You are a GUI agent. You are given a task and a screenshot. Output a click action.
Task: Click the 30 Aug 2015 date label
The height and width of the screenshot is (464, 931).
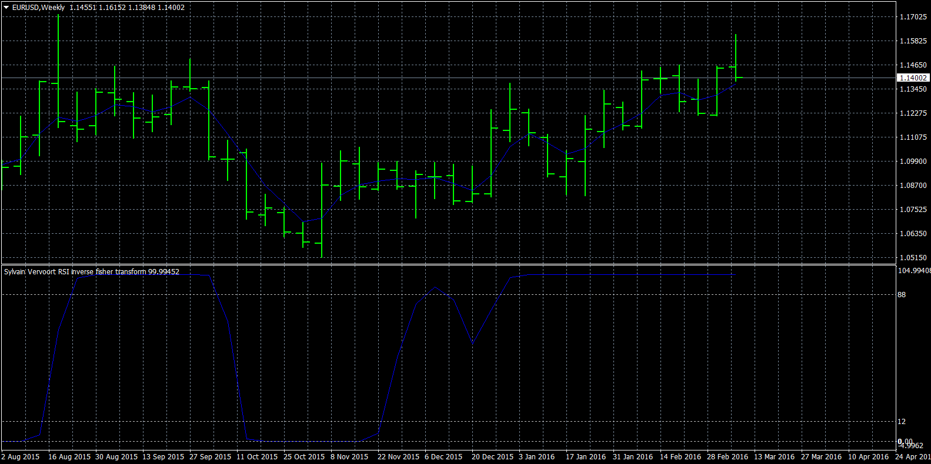116,457
